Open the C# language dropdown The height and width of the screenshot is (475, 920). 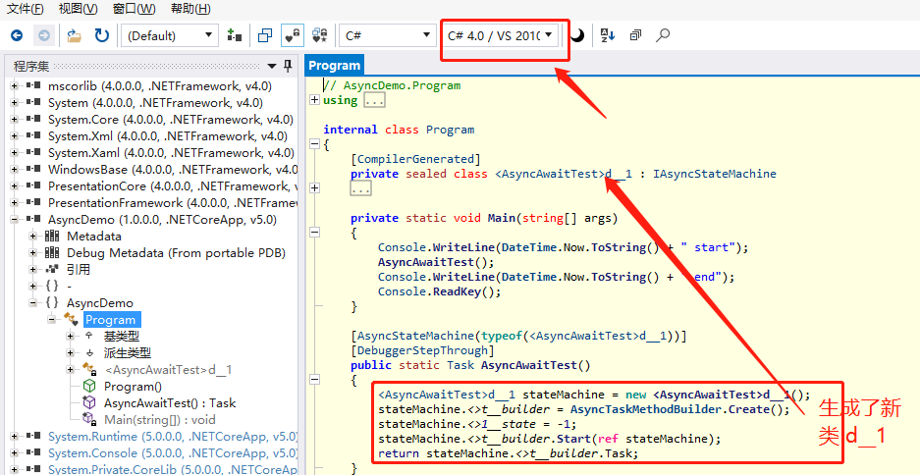[387, 35]
